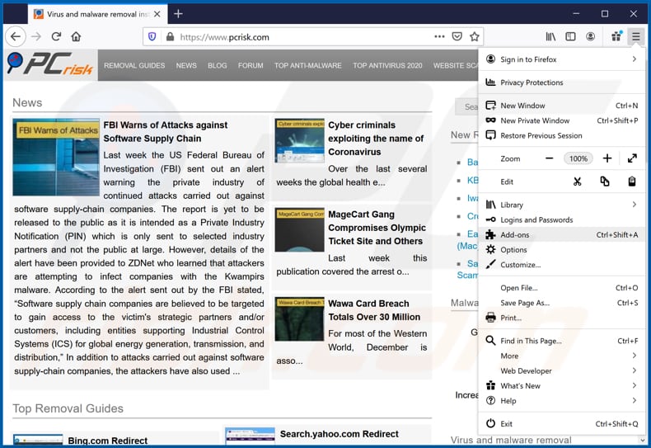Screen dimensions: 651x448
Task: Open a new tab with plus button
Action: 179,14
